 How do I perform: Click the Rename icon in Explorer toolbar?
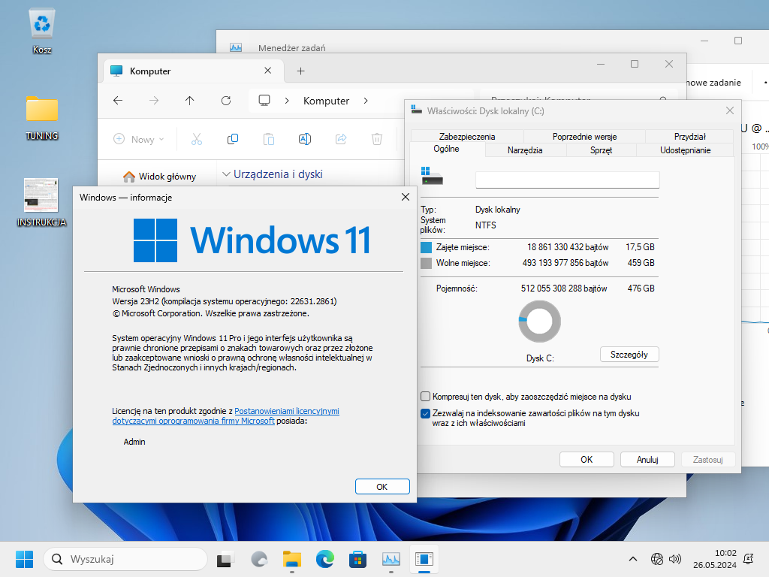click(305, 139)
